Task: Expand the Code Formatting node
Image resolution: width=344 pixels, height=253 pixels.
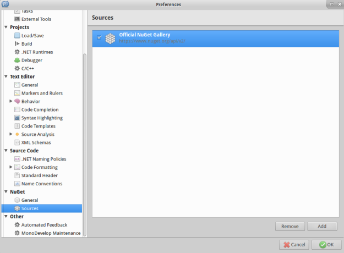Action: click(11, 167)
